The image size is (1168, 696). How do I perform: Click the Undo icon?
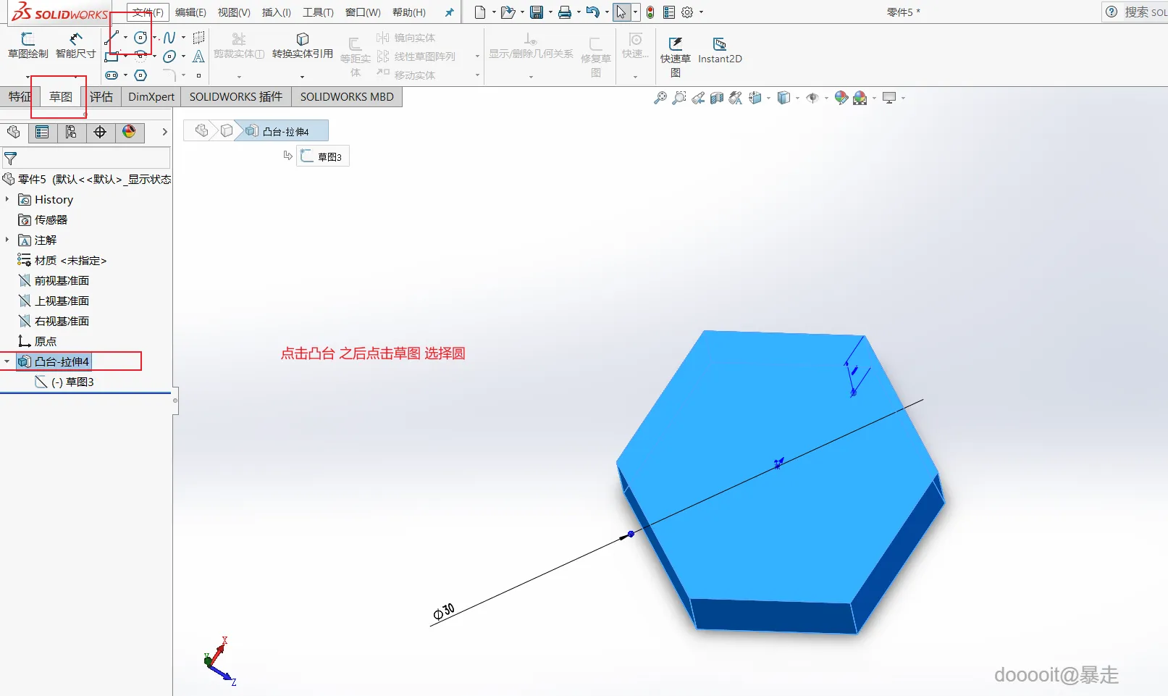coord(593,12)
